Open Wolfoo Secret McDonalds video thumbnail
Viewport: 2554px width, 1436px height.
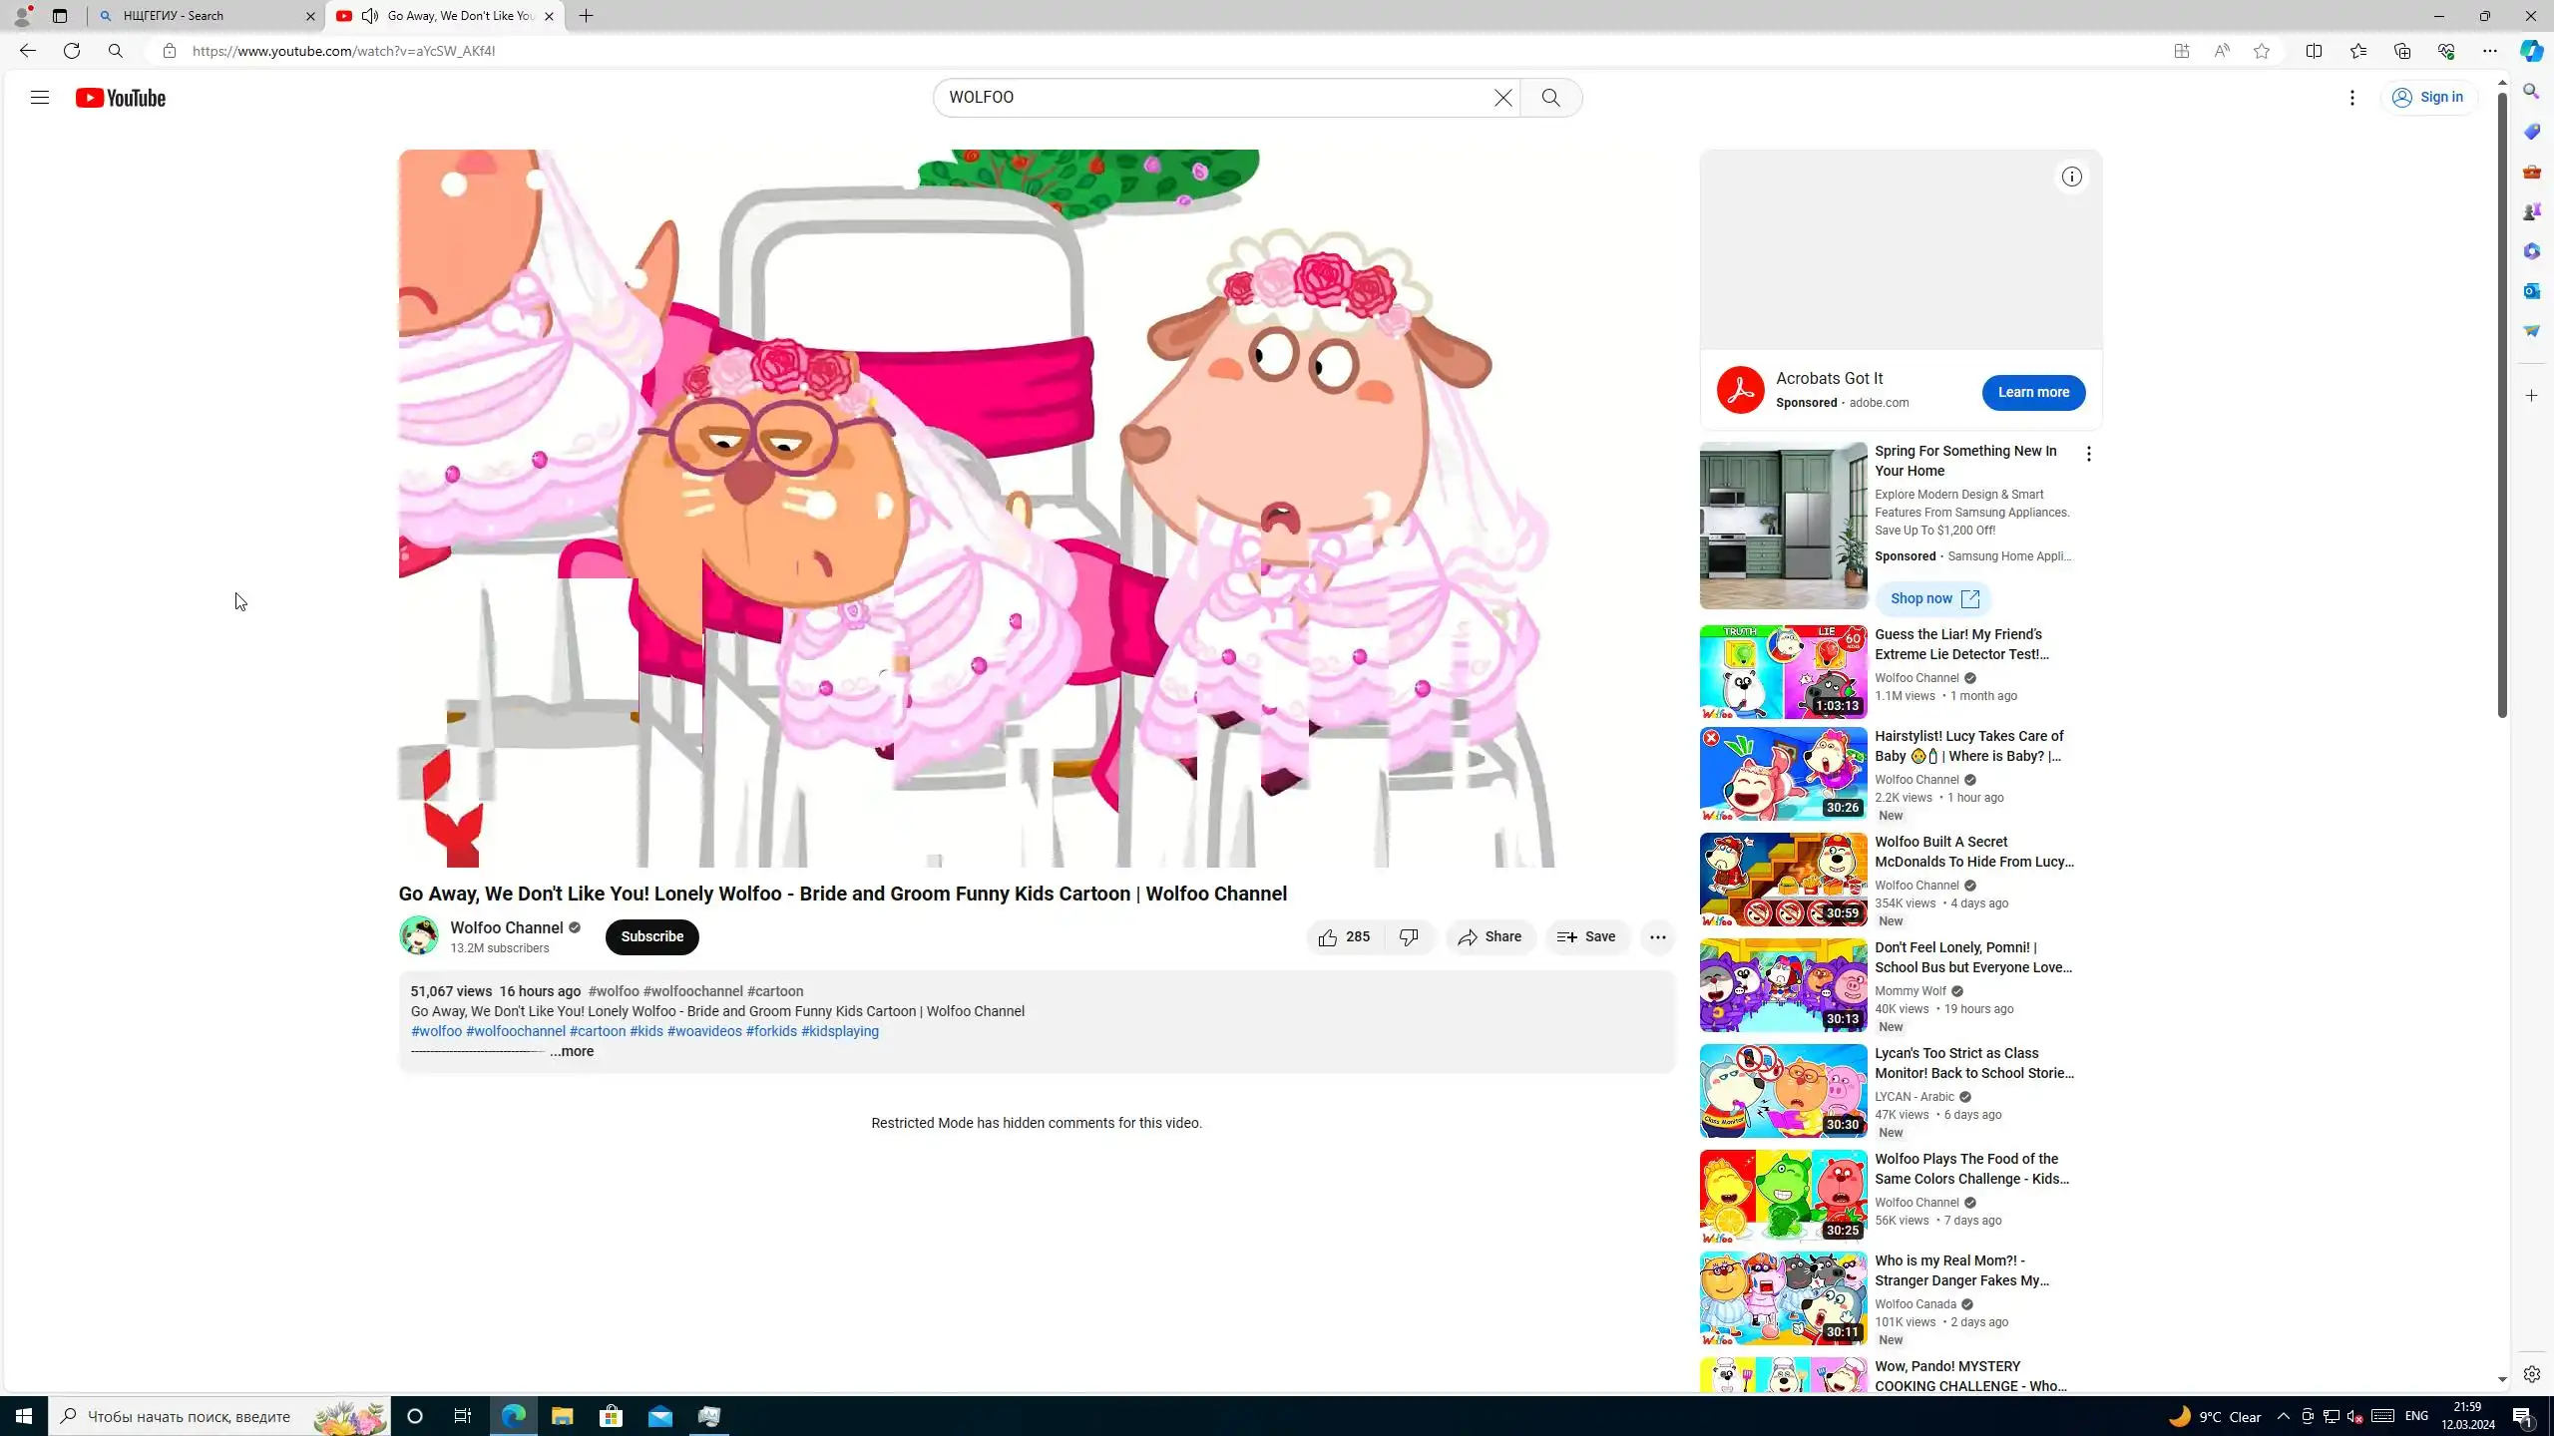coord(1783,881)
